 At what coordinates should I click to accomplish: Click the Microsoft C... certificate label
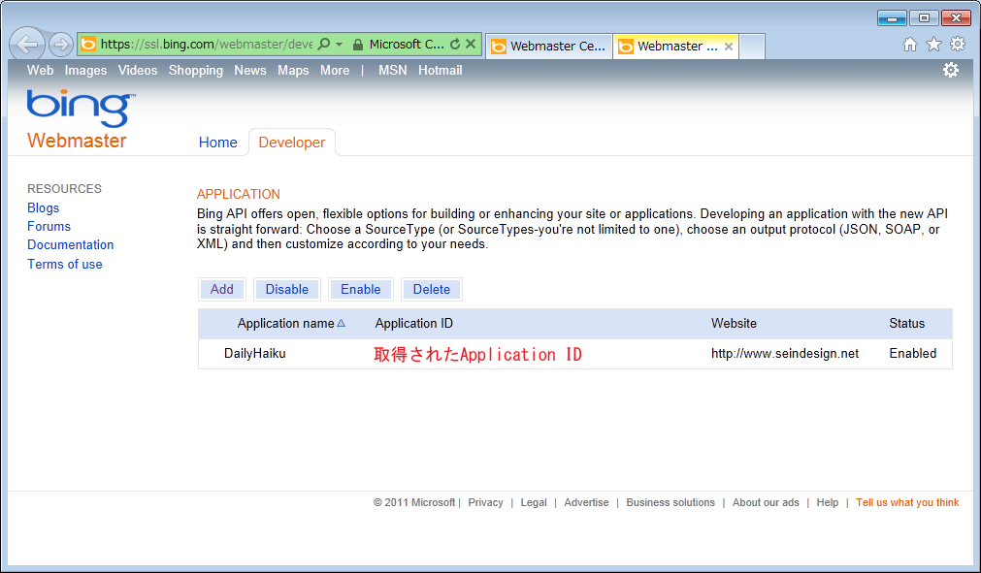click(x=407, y=45)
